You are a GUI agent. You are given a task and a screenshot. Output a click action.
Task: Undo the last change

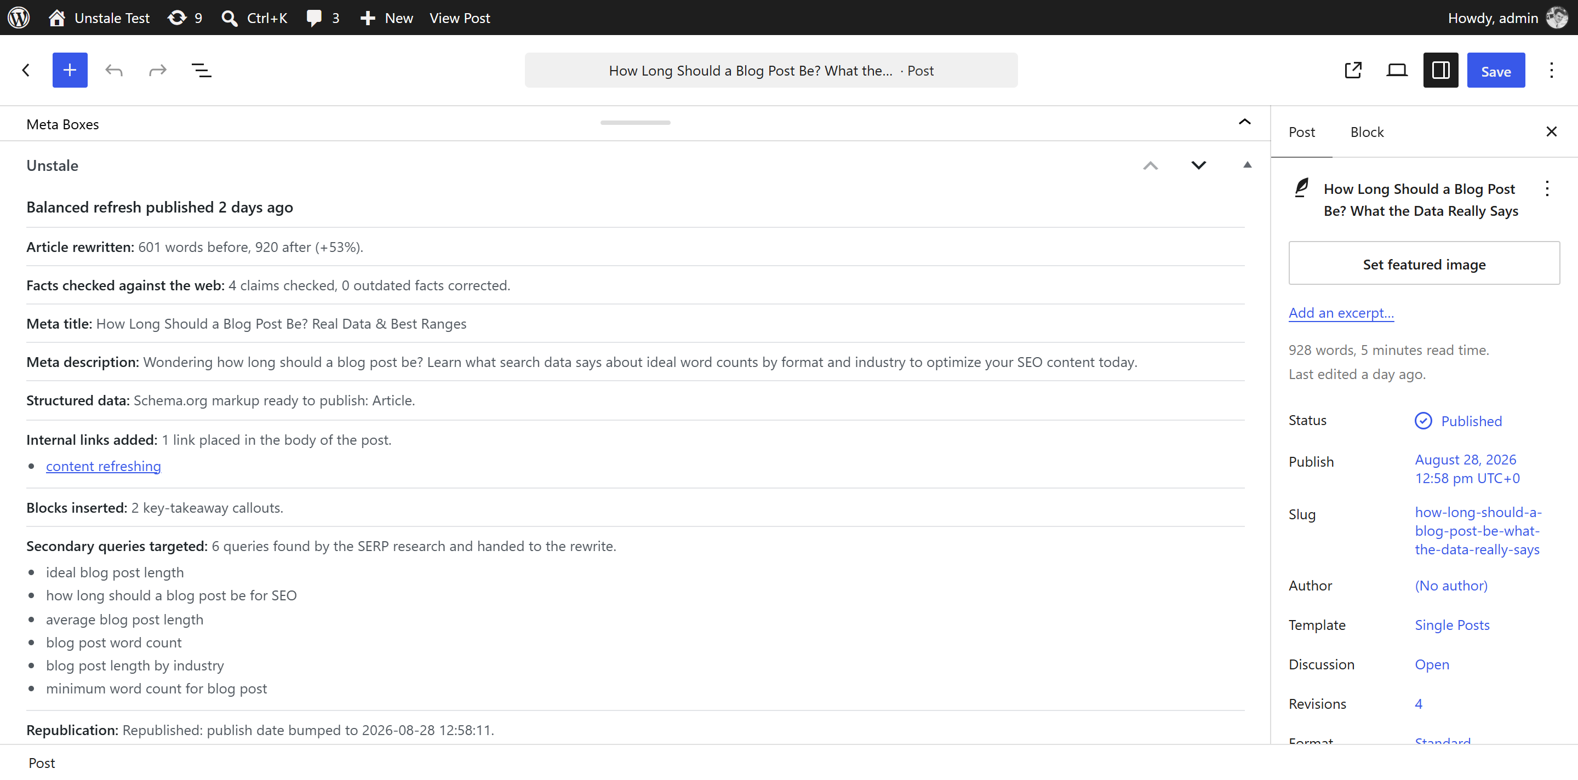point(114,70)
